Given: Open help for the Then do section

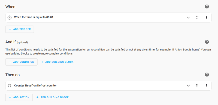Looking at the screenshot, I should [207, 75].
